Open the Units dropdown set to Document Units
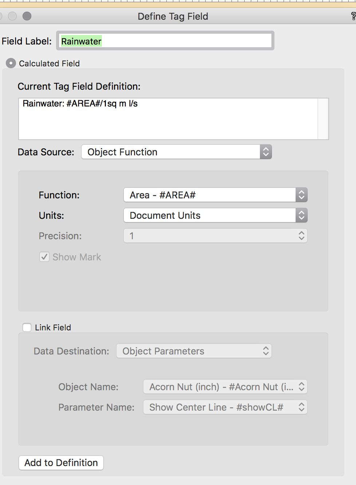 tap(215, 215)
